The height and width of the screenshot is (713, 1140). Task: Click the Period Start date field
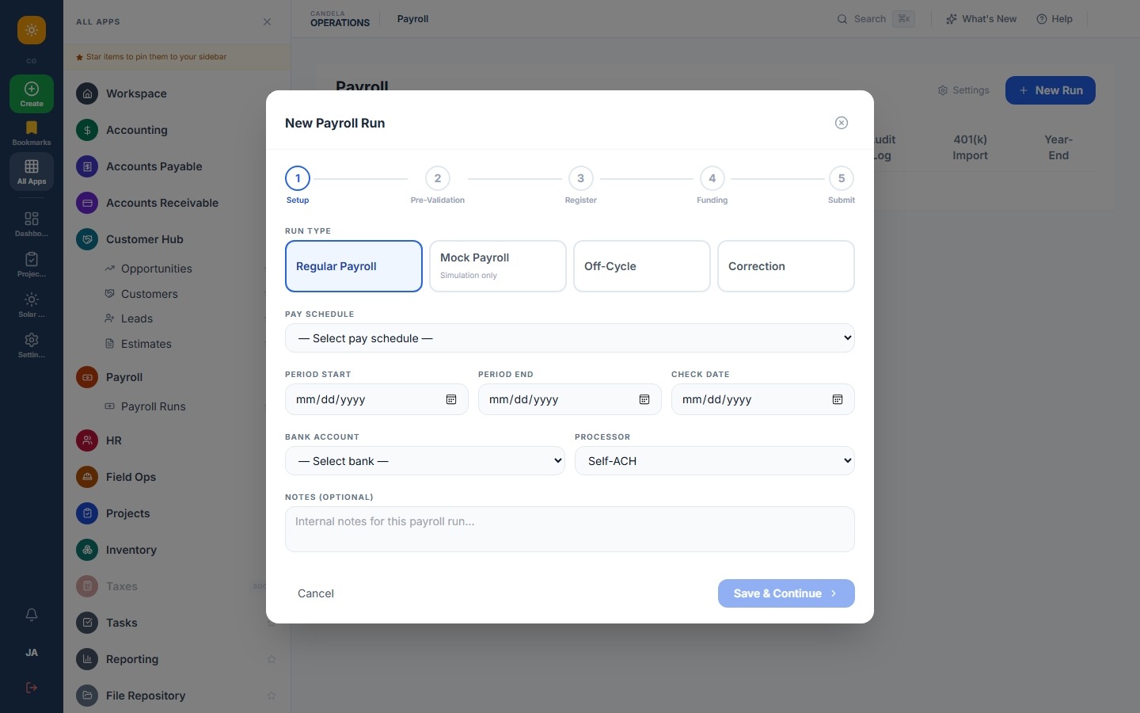[x=377, y=399]
